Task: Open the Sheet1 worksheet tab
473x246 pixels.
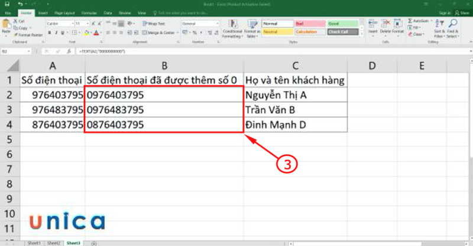Action: click(31, 242)
